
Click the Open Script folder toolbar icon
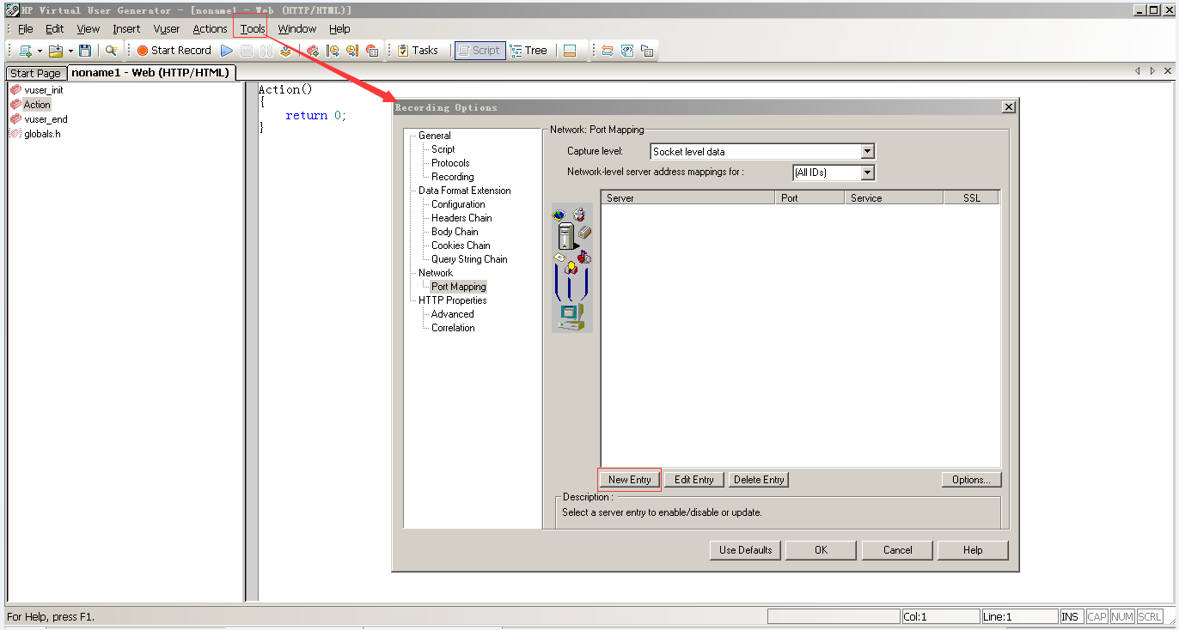56,51
